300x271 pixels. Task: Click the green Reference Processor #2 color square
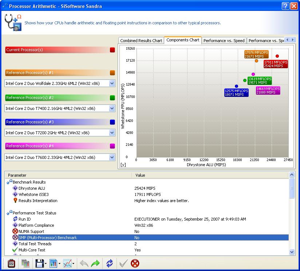[x=112, y=98]
